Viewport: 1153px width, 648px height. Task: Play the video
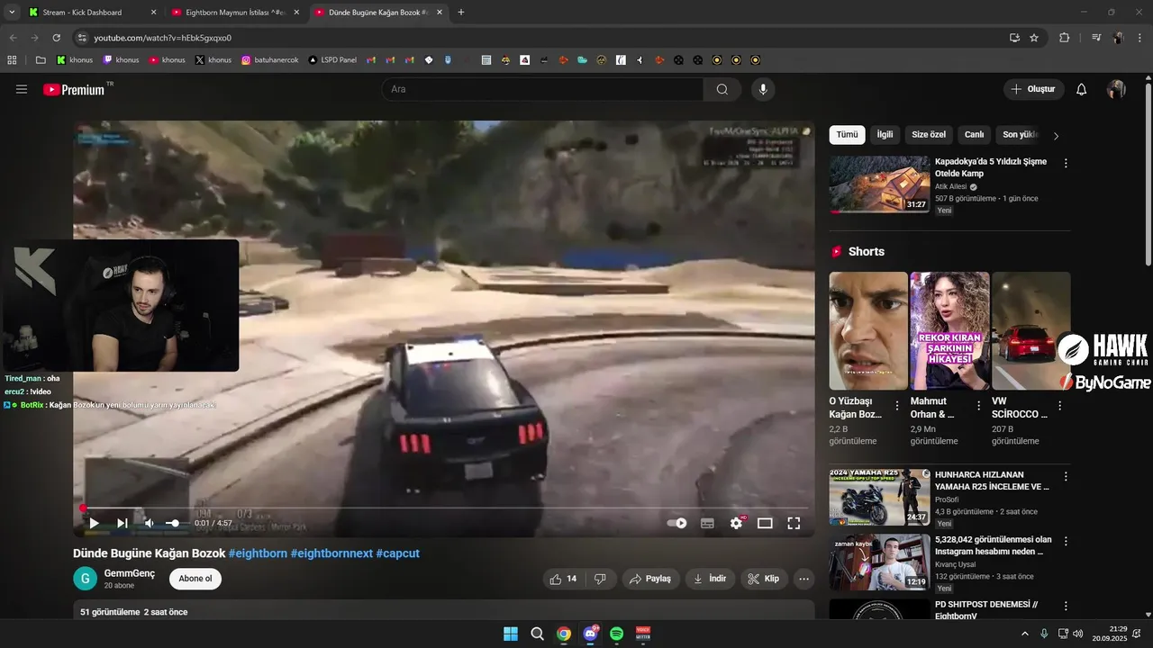point(94,523)
